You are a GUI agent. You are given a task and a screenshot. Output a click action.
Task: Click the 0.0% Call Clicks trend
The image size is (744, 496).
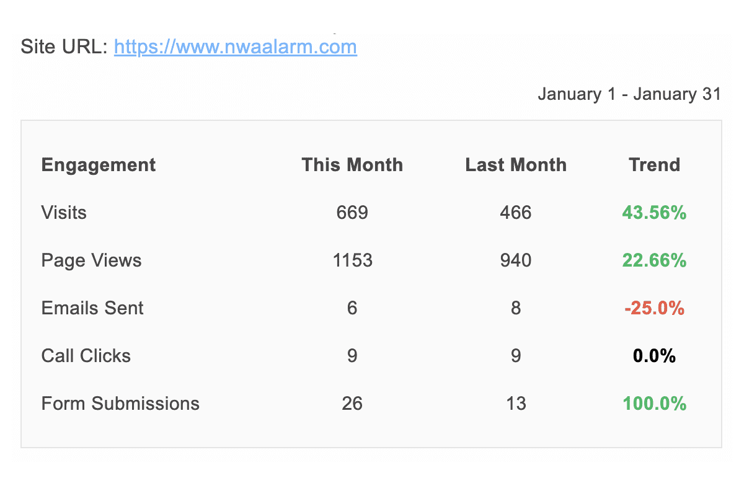pyautogui.click(x=654, y=356)
